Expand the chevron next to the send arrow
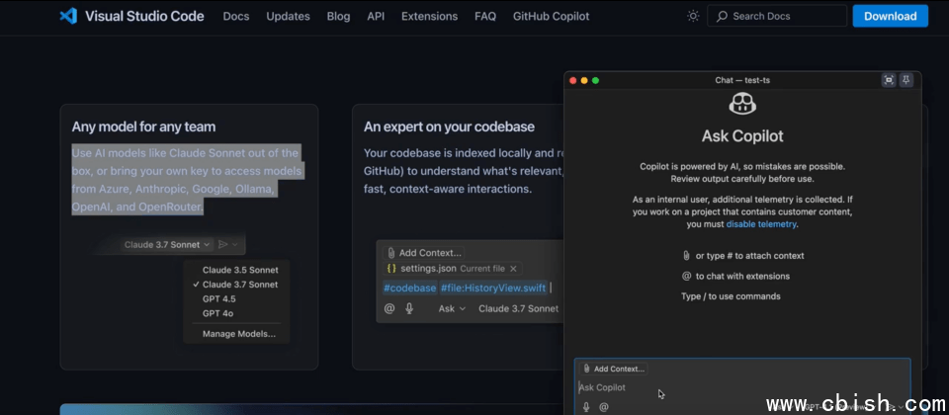This screenshot has width=949, height=415. pos(235,244)
